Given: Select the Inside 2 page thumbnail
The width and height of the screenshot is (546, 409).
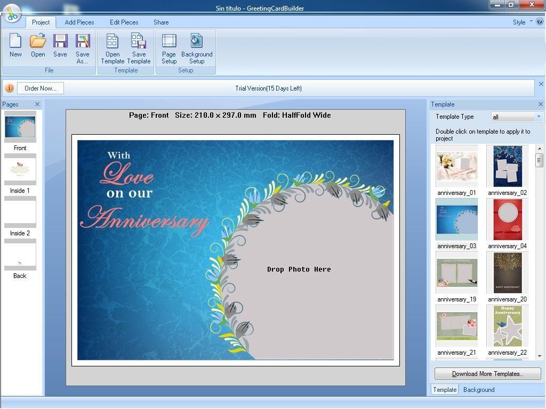Looking at the screenshot, I should (20, 212).
